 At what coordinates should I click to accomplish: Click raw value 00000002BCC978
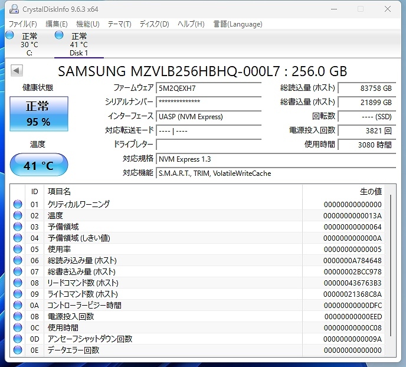pos(352,272)
